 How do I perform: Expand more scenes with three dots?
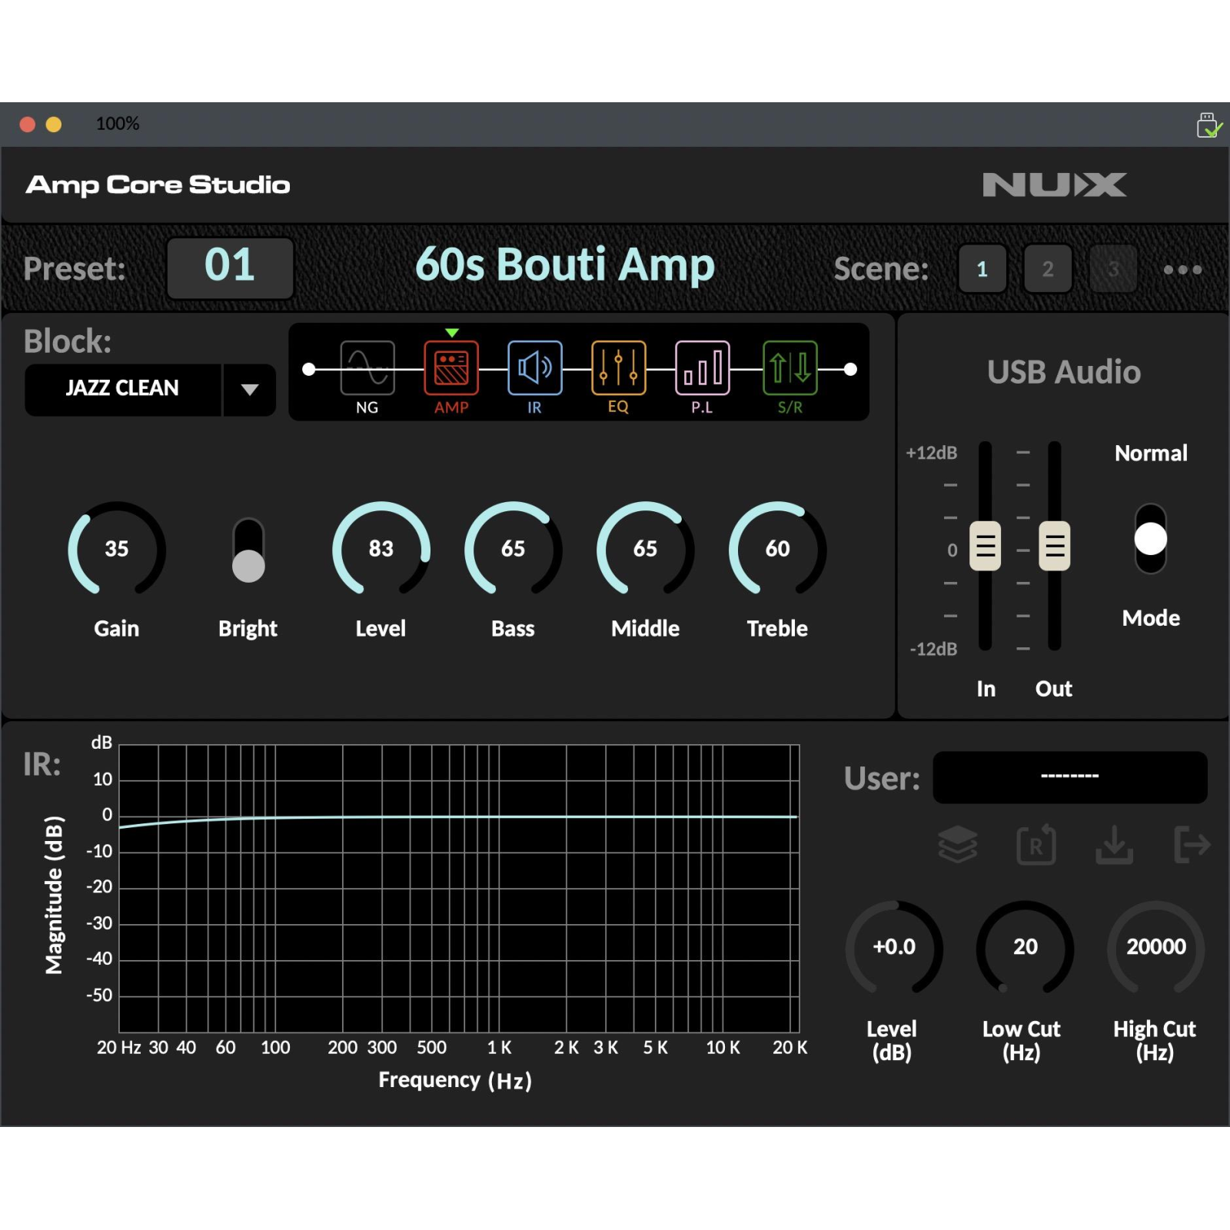[1182, 270]
